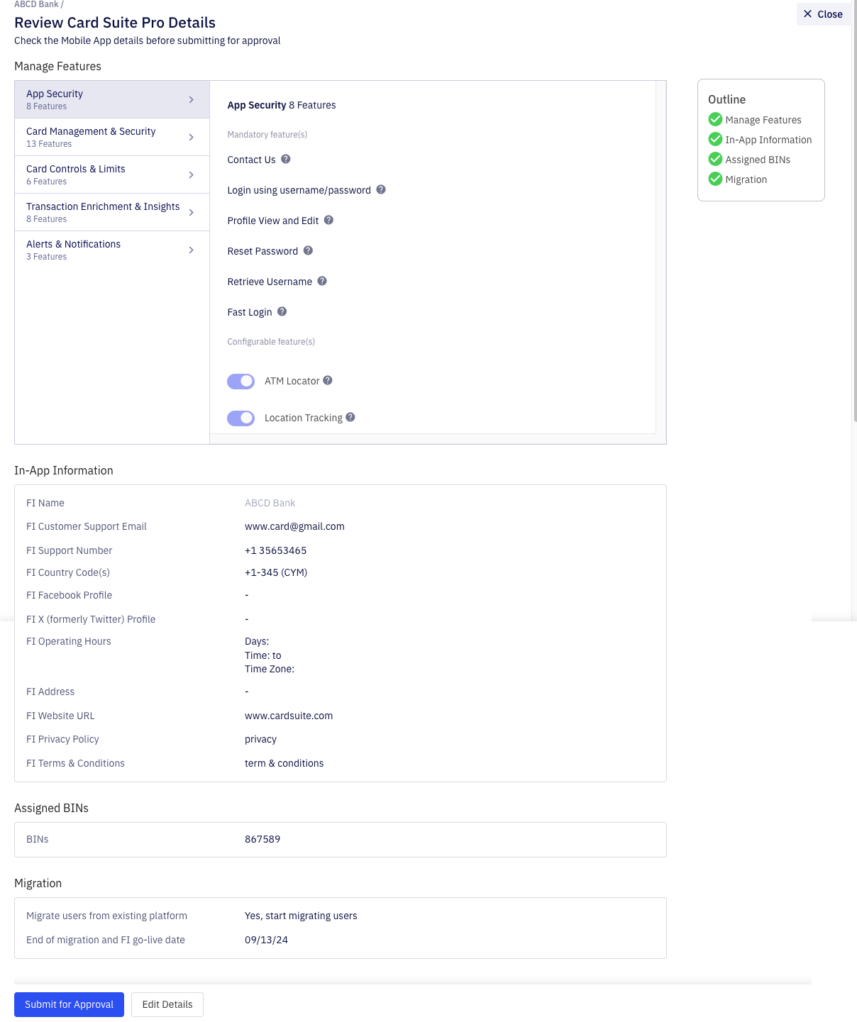Click the help icon beside Login using username/password
Screen dimensions: 857x1022
[380, 190]
